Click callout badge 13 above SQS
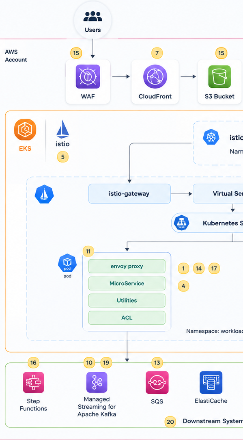Screen dimensions: 243x440 pos(157,363)
